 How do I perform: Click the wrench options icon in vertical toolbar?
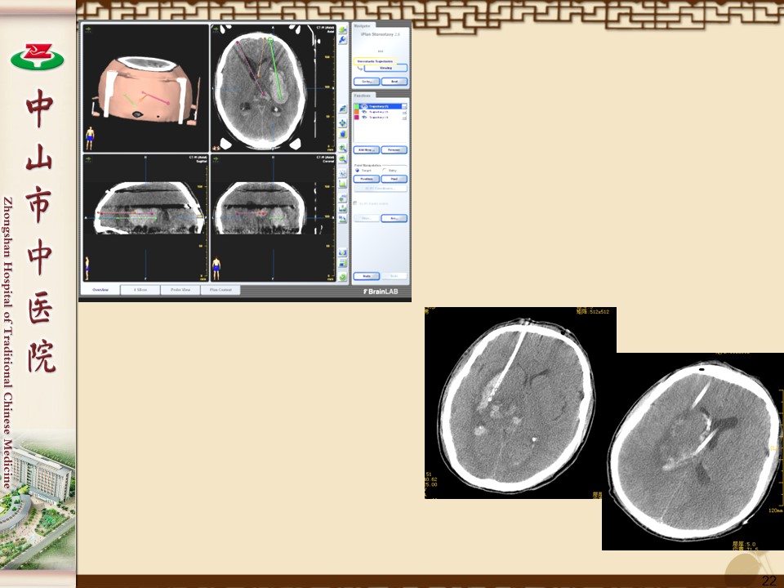pos(342,39)
